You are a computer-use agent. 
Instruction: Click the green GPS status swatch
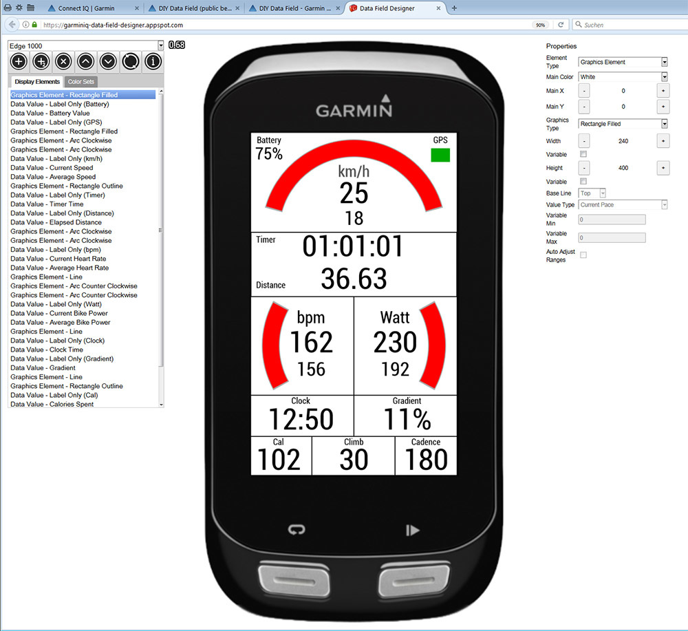440,156
